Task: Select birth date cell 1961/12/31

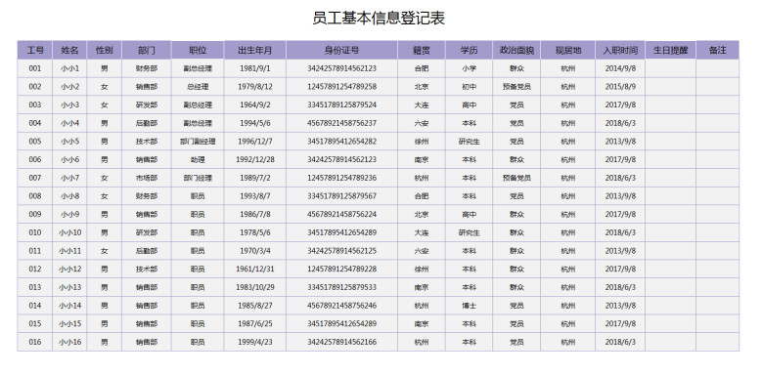Action: (x=255, y=270)
